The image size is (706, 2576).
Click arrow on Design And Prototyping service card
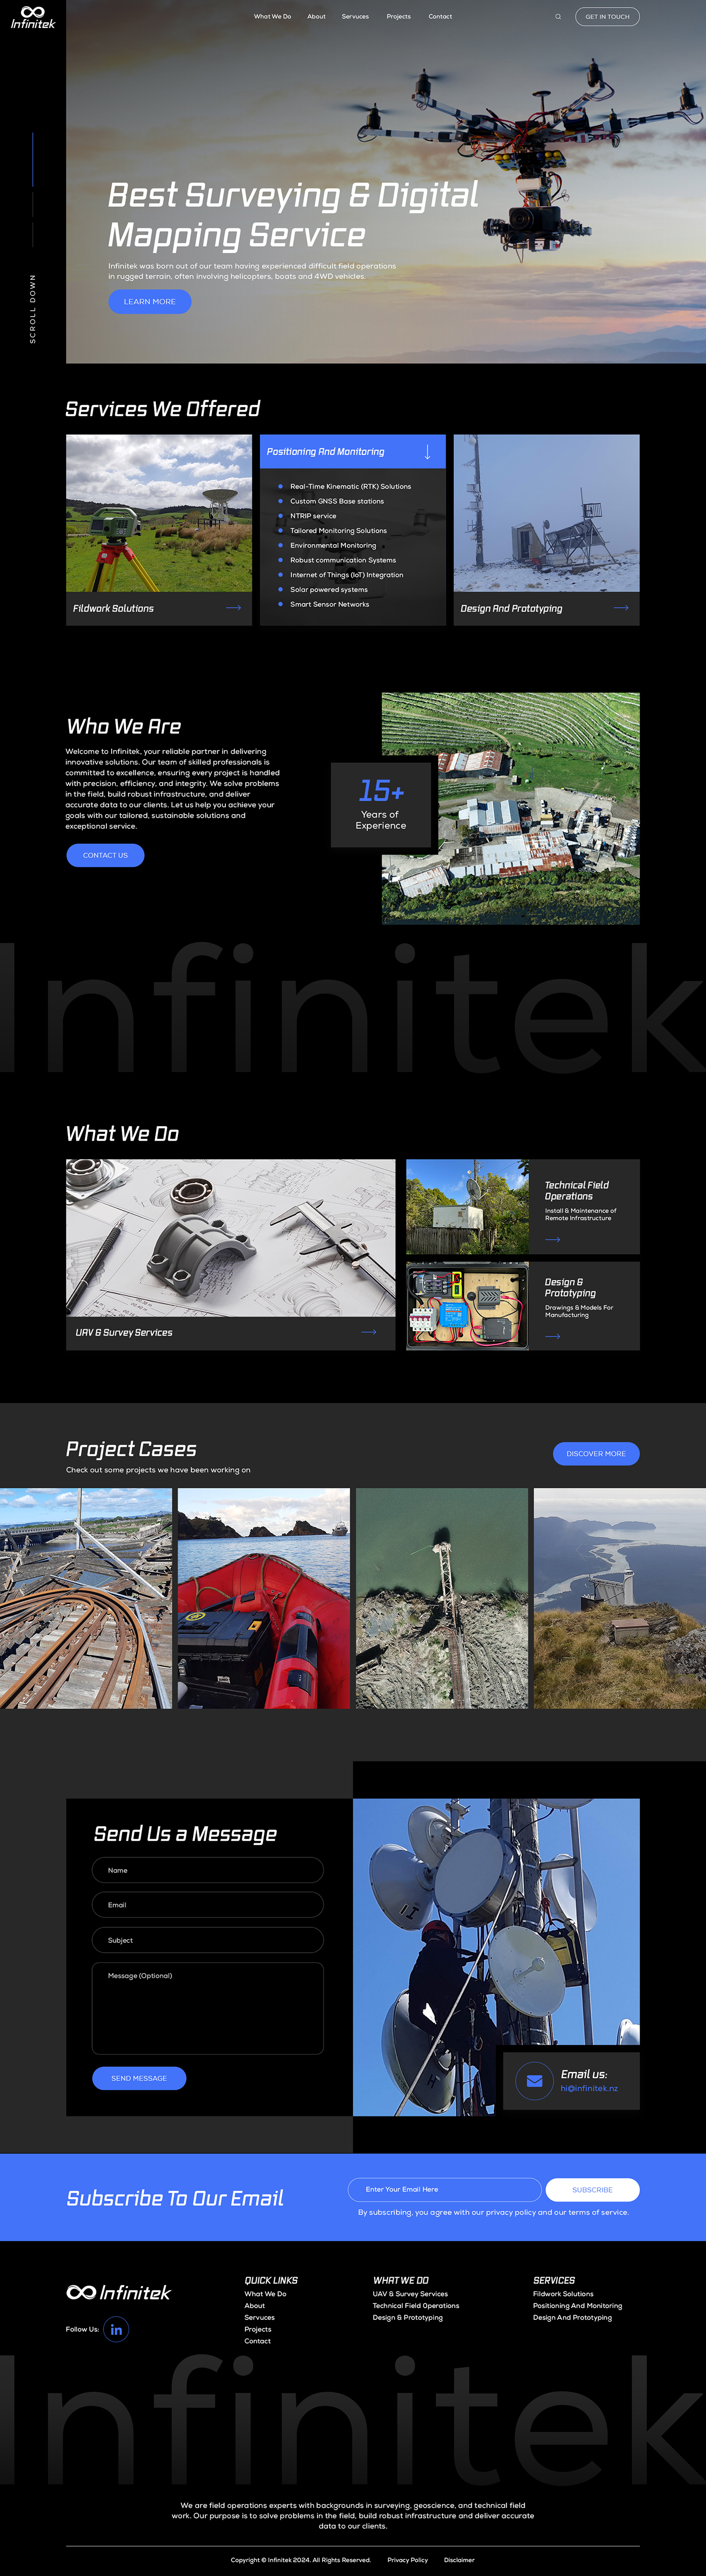point(621,608)
